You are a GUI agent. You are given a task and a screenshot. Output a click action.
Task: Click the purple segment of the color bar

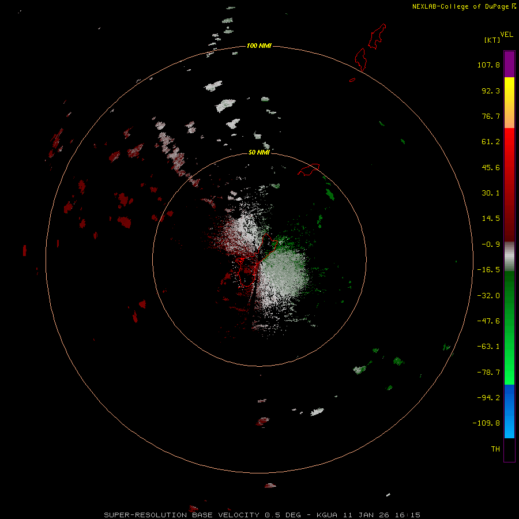(x=509, y=64)
